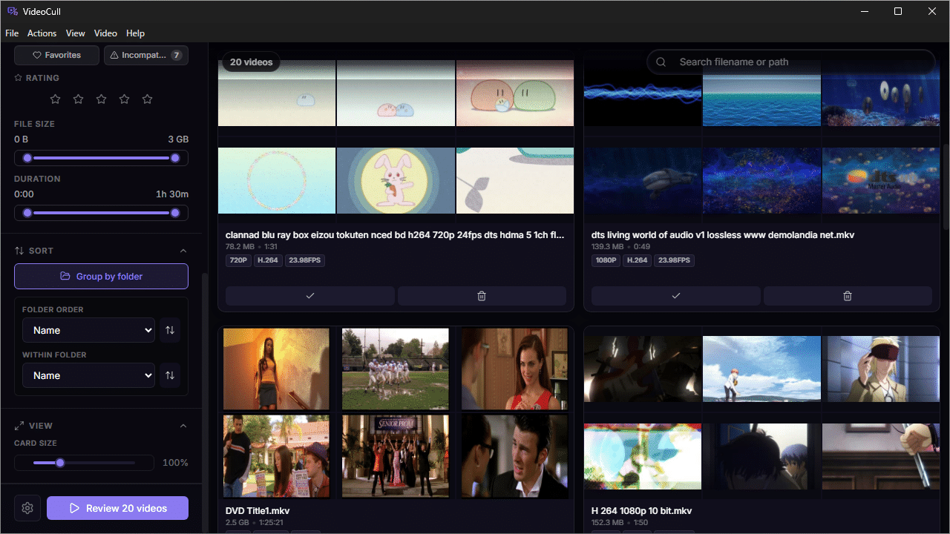Select the baseball field thumbnail in DVD Title1
The height and width of the screenshot is (534, 950).
coord(396,369)
